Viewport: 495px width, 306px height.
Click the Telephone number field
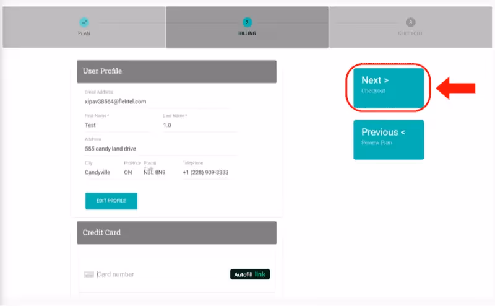click(x=205, y=172)
